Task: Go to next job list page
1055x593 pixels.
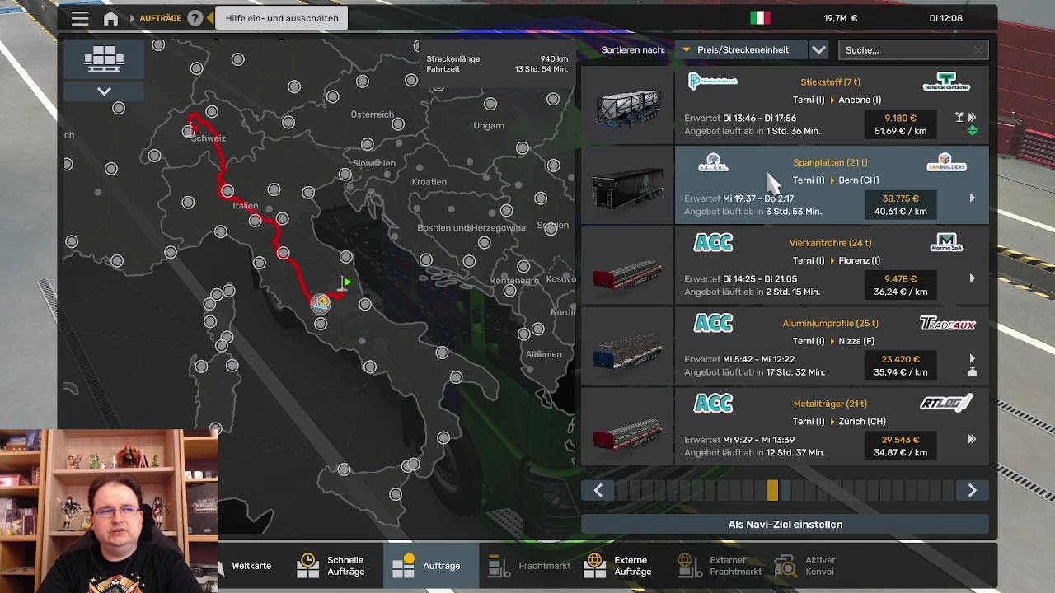Action: click(972, 491)
